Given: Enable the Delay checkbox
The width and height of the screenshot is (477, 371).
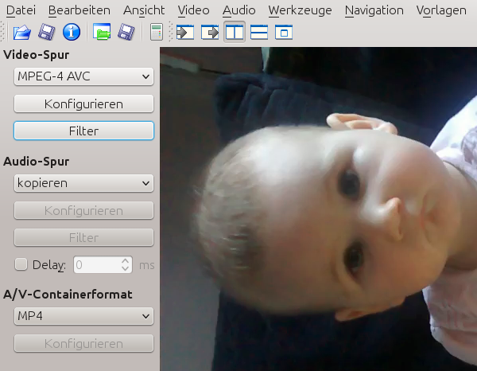Looking at the screenshot, I should (21, 264).
